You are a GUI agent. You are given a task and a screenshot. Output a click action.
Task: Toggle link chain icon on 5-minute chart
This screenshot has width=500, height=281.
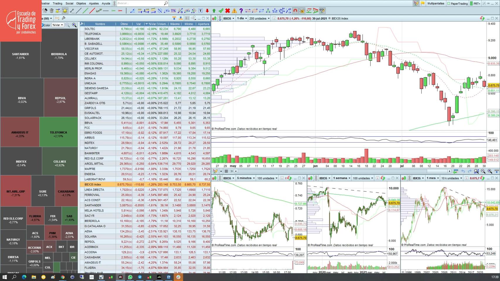click(x=220, y=178)
